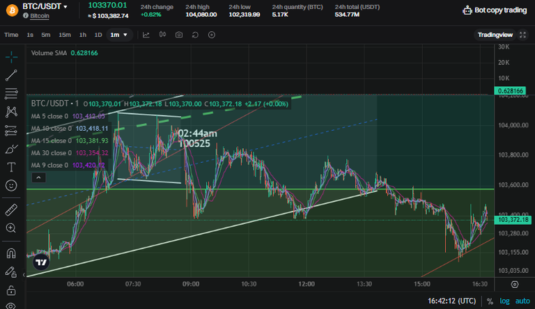Switch to Tradingview chart mode
535x309 pixels.
click(x=495, y=35)
